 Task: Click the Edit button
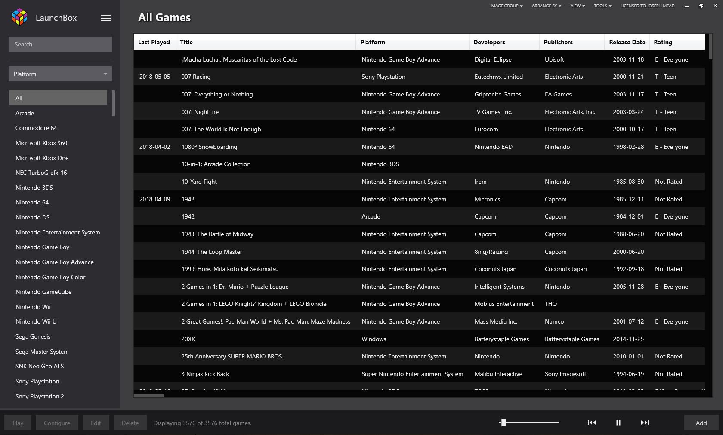96,423
